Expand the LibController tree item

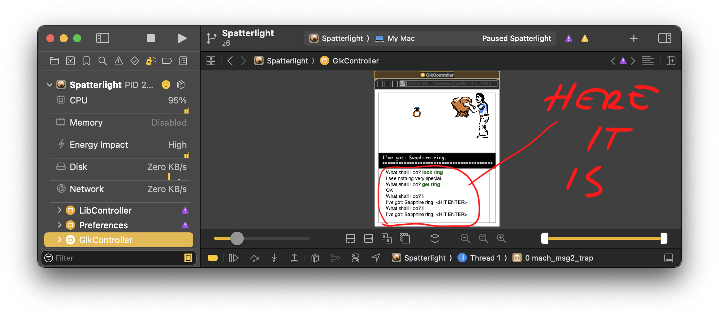point(60,210)
